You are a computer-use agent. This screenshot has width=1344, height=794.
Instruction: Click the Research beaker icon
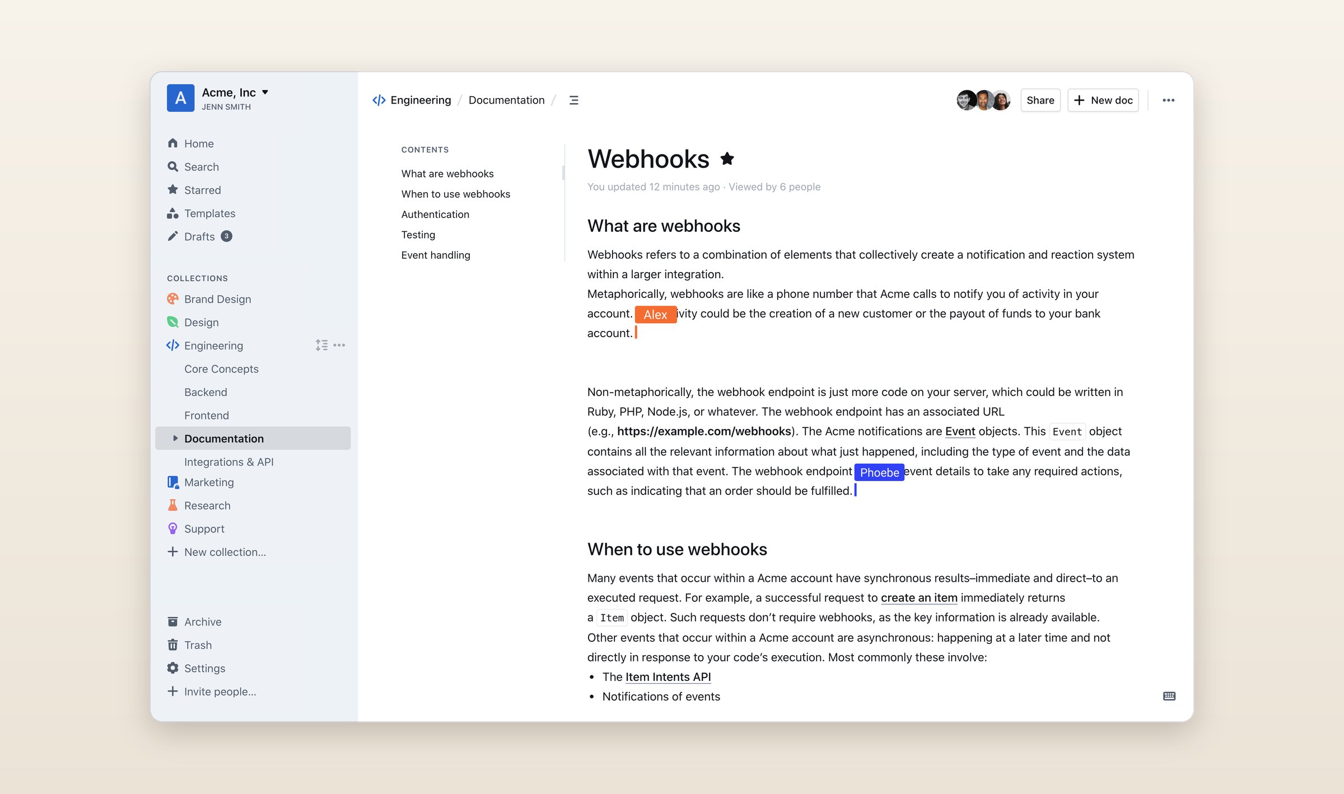(172, 505)
